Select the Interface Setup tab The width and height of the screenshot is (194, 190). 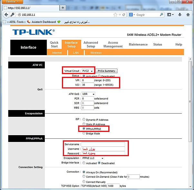(x=71, y=44)
